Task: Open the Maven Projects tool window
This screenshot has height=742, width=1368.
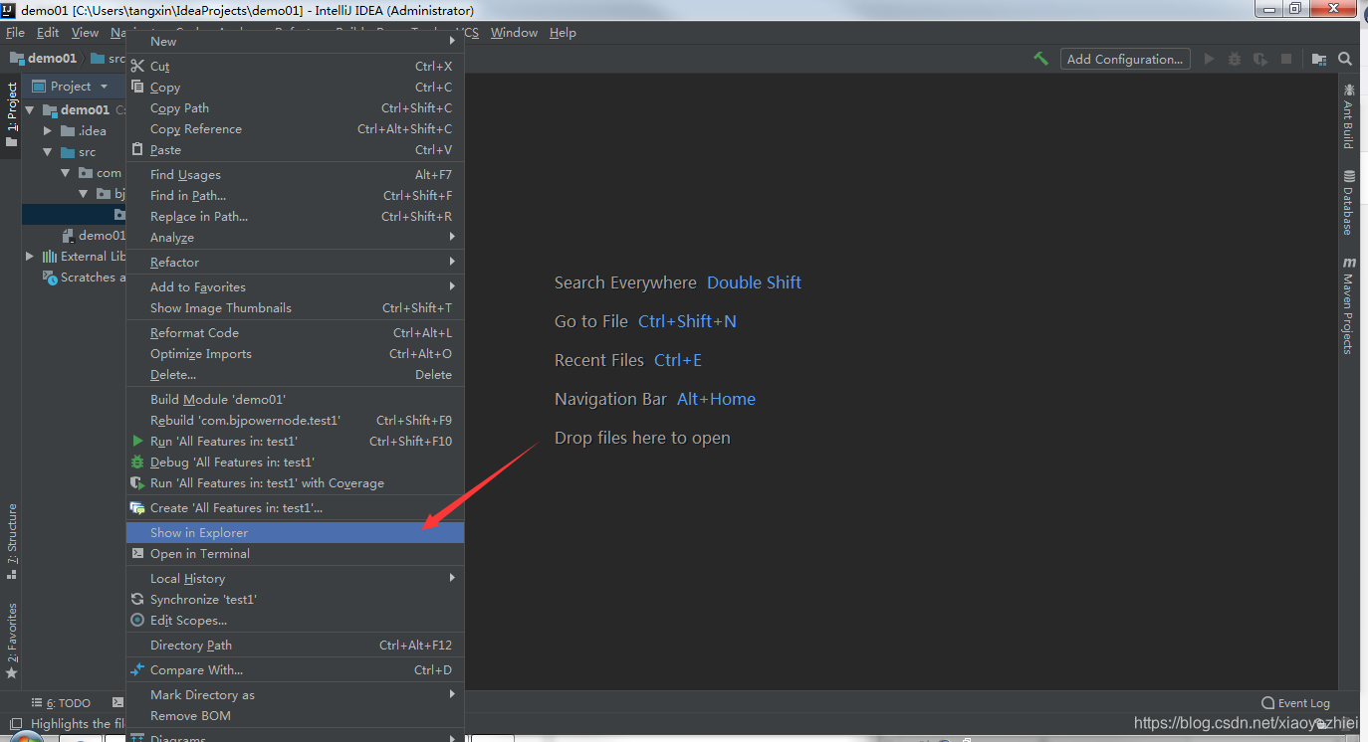Action: pyautogui.click(x=1348, y=305)
